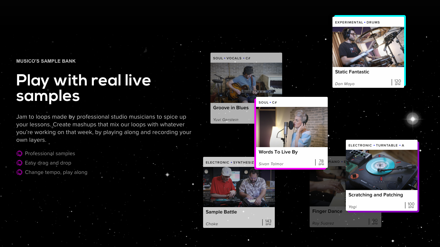This screenshot has height=247, width=440.
Task: Click the 100 BPM value
Action: click(x=411, y=205)
